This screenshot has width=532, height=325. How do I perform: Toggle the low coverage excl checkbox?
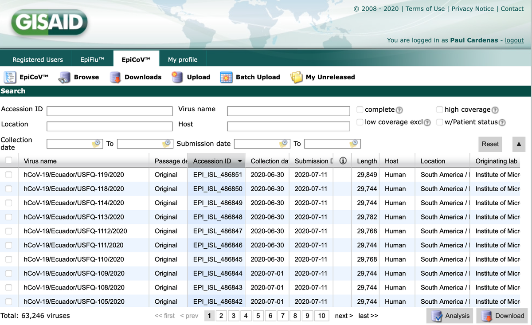[x=360, y=122]
